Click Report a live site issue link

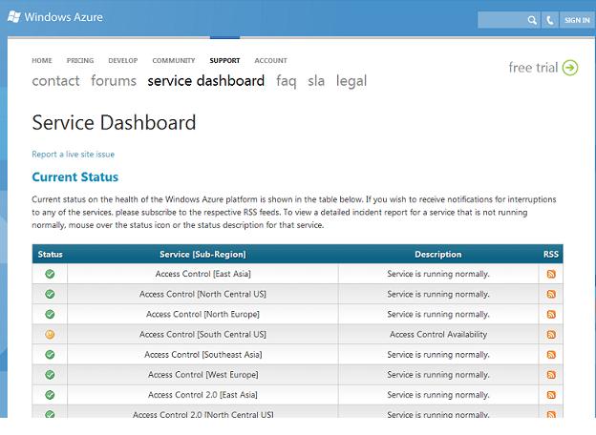(x=73, y=155)
